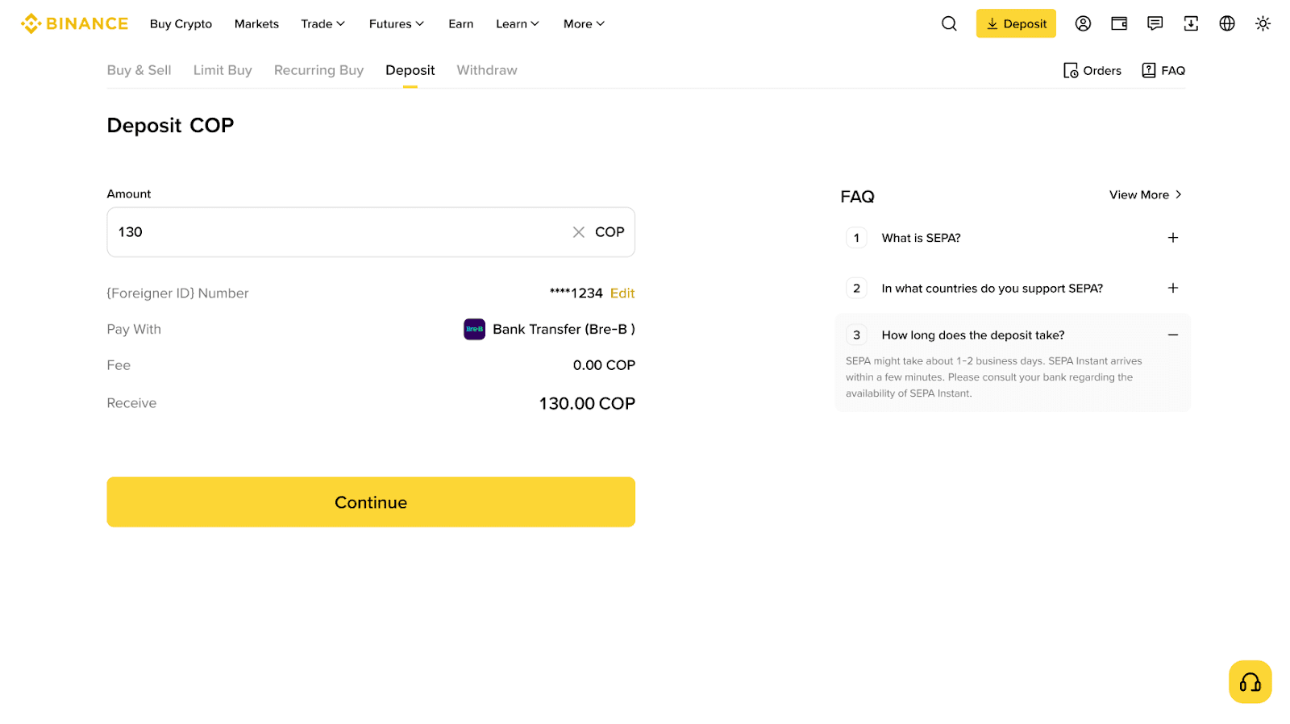The height and width of the screenshot is (724, 1290).
Task: Clear the amount with X icon
Action: pos(578,232)
